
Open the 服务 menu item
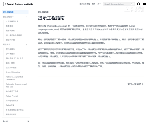coord(94,4)
